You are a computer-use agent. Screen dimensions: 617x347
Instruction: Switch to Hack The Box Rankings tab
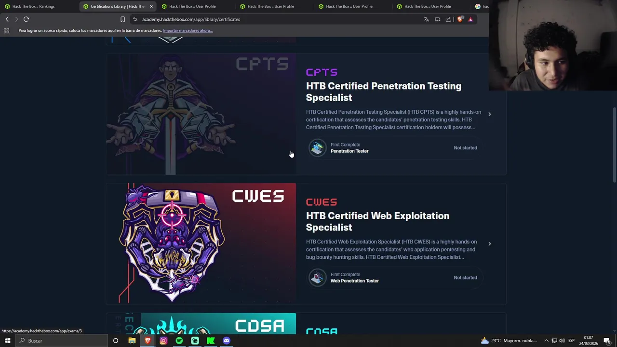click(39, 6)
